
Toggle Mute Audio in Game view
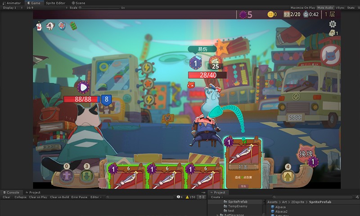coord(325,8)
